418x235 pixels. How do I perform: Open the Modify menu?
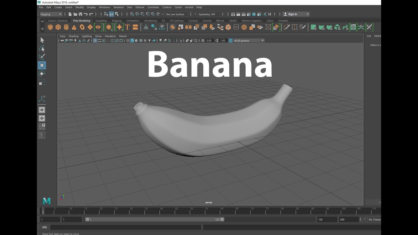point(80,7)
